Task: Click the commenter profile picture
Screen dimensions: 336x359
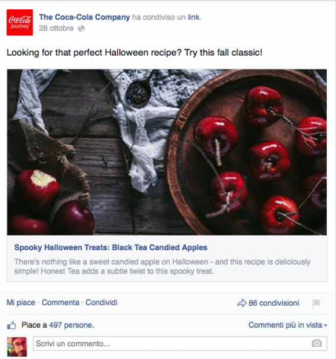Action: click(17, 347)
